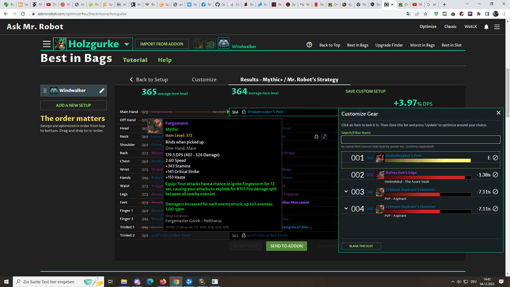Viewport: 510px width, 287px height.
Task: Click the pencil icon to edit Windwalker setup
Action: 102,91
